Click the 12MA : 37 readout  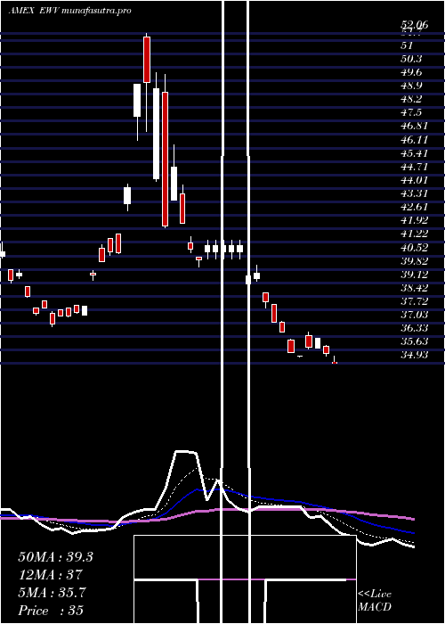click(51, 575)
